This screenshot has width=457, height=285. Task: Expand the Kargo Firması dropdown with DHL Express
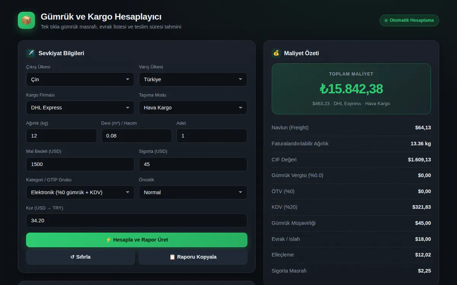80,108
